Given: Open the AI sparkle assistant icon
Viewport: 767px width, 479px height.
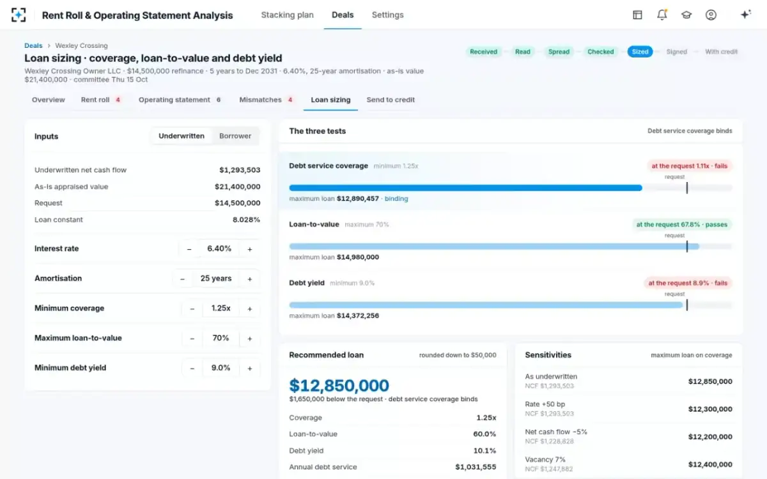Looking at the screenshot, I should point(745,15).
